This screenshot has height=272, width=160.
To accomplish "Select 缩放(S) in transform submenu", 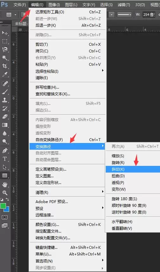I will coord(133,156).
